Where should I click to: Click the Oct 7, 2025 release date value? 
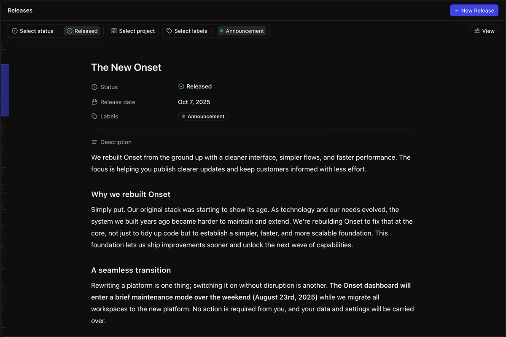[x=194, y=102]
